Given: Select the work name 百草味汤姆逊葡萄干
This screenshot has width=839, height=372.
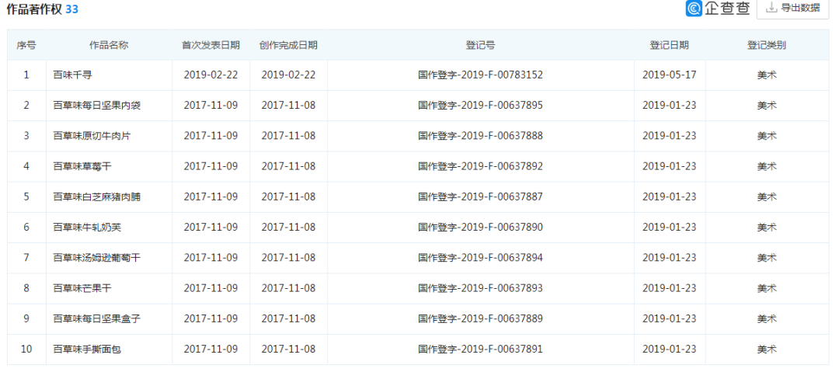Looking at the screenshot, I should point(97,258).
